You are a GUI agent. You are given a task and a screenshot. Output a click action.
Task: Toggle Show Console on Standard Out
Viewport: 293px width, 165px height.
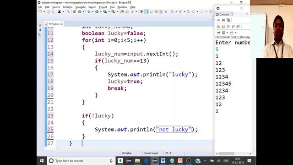233,27
